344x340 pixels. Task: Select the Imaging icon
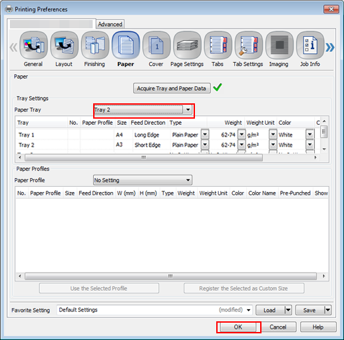point(279,45)
